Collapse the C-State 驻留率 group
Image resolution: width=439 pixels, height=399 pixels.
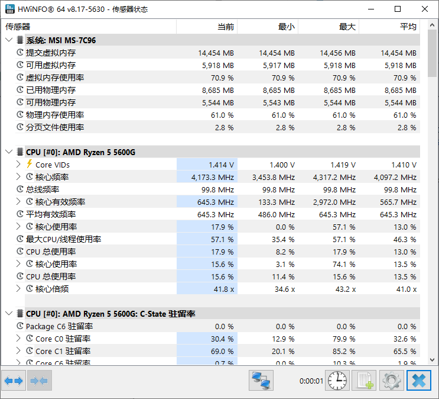pos(9,313)
